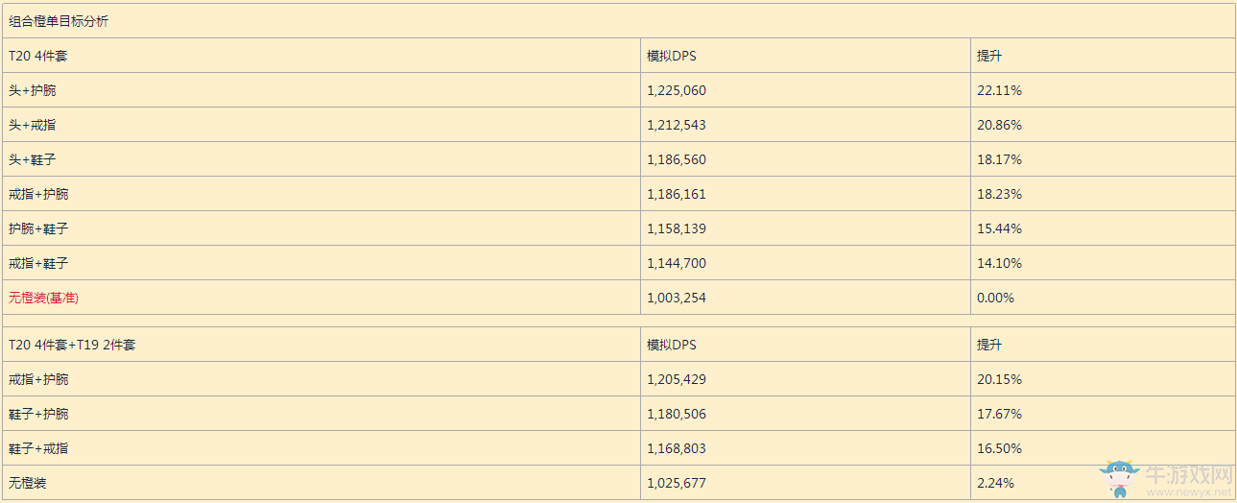Click the 20.15% improvement value
Viewport: 1237px width, 503px height.
point(999,379)
